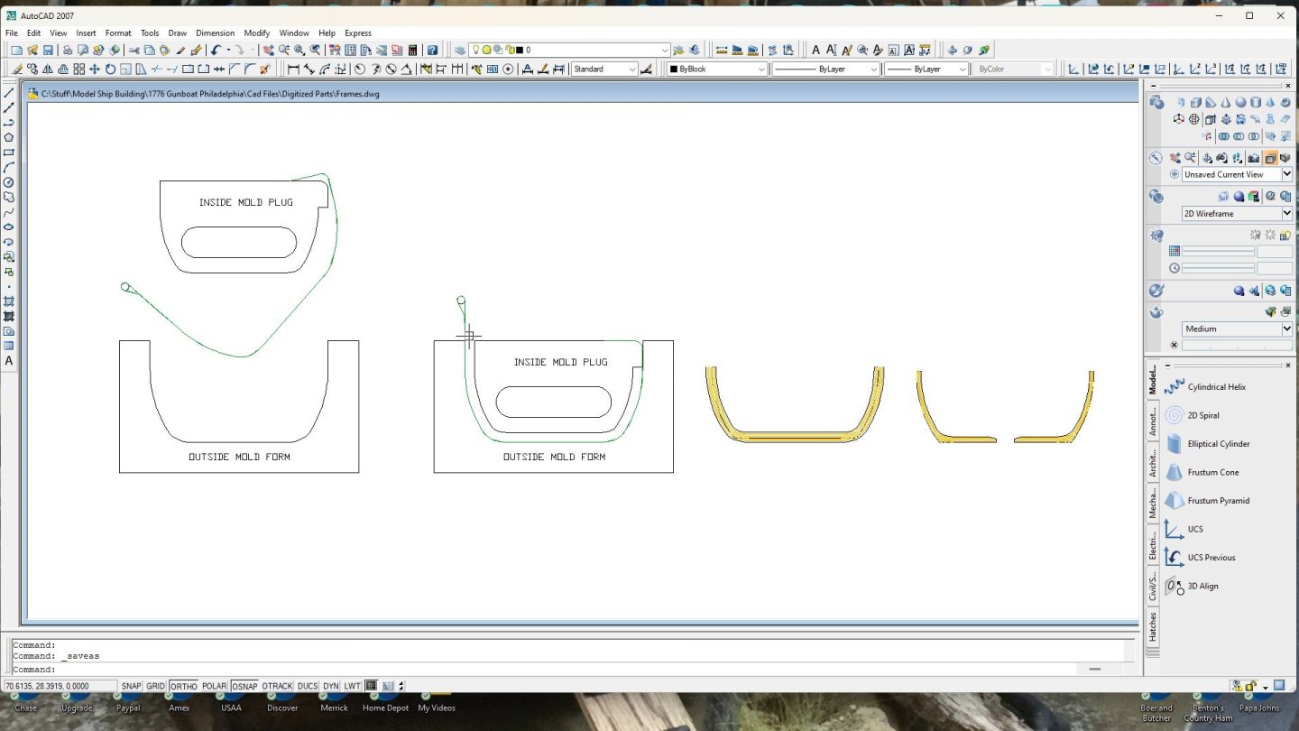This screenshot has width=1299, height=731.
Task: Click the Save icon in toolbar
Action: click(48, 51)
